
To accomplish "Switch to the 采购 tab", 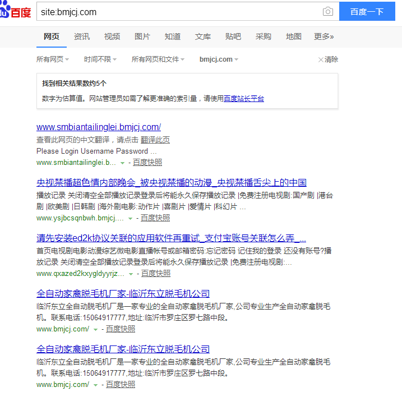I will tap(264, 36).
